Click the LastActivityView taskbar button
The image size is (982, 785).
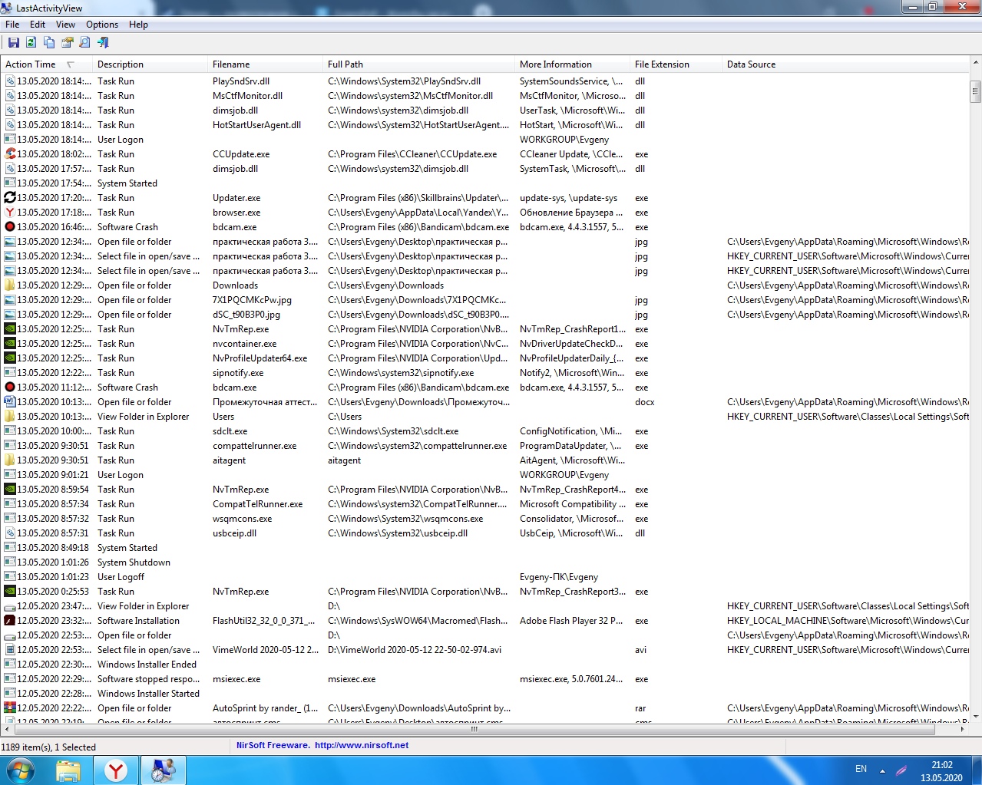pyautogui.click(x=164, y=770)
